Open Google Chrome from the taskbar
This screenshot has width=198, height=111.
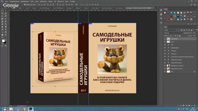click(24, 109)
